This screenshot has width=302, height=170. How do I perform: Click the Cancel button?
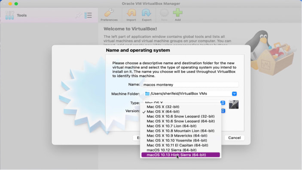coord(235,138)
